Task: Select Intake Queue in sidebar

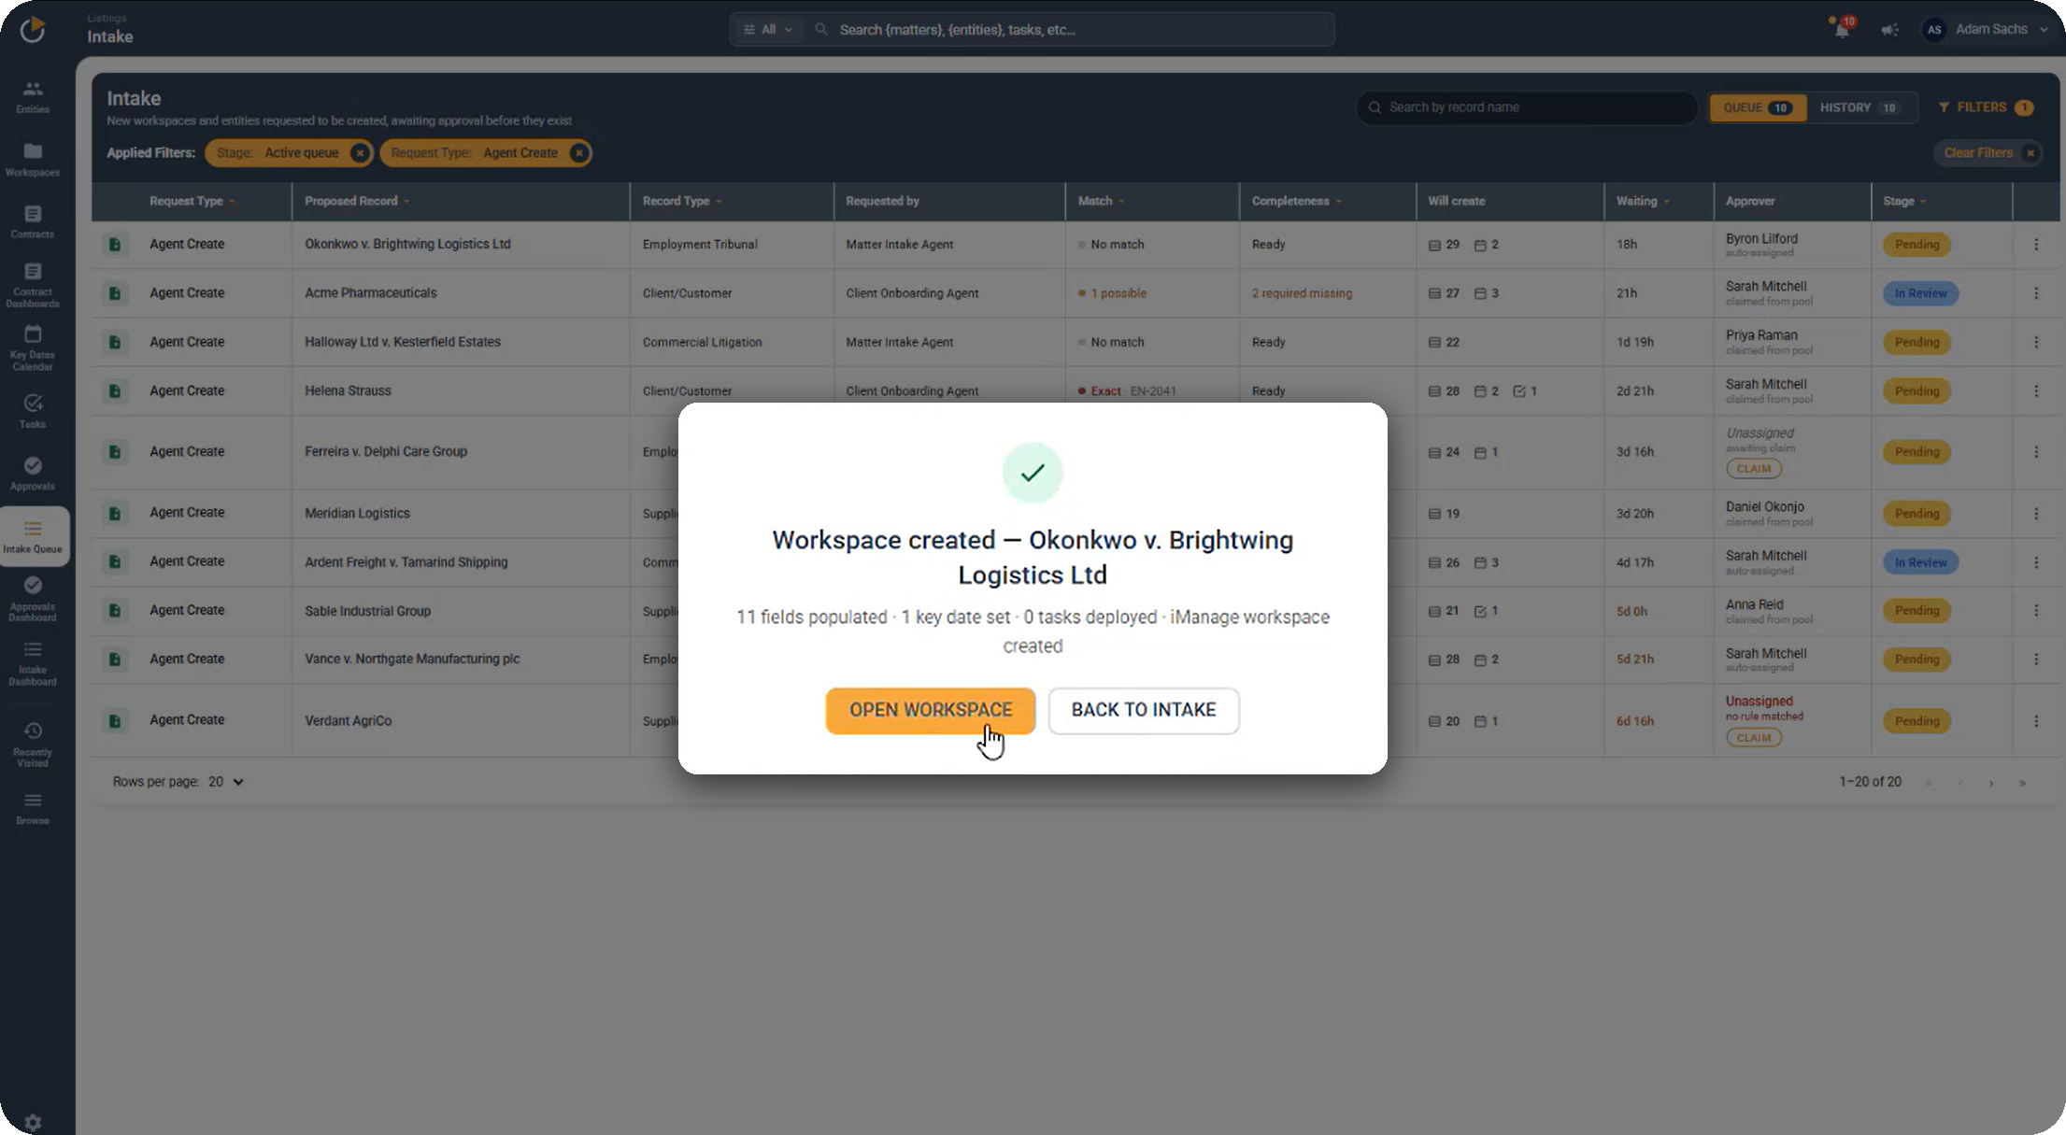Action: (x=33, y=536)
